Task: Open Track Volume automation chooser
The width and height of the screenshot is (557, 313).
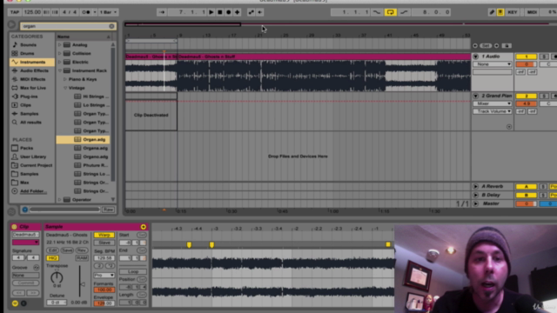Action: click(492, 111)
